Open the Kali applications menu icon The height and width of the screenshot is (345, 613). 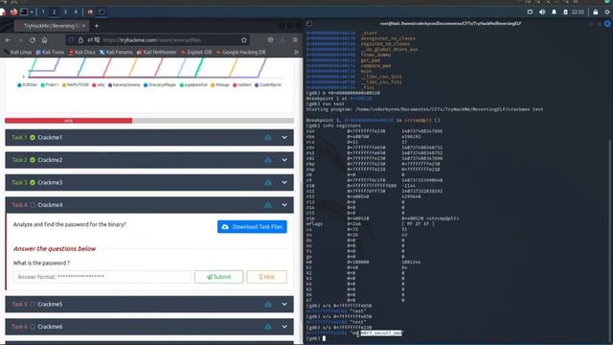click(3, 11)
